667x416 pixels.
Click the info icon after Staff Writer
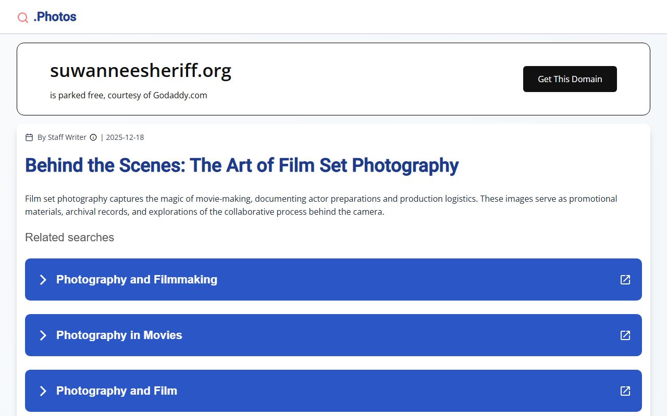coord(93,137)
